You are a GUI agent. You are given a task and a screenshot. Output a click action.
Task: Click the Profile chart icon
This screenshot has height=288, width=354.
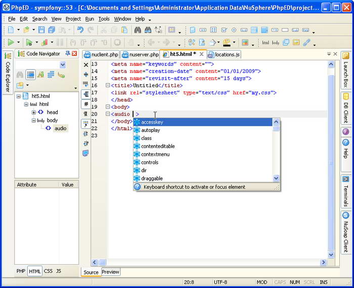(45, 43)
